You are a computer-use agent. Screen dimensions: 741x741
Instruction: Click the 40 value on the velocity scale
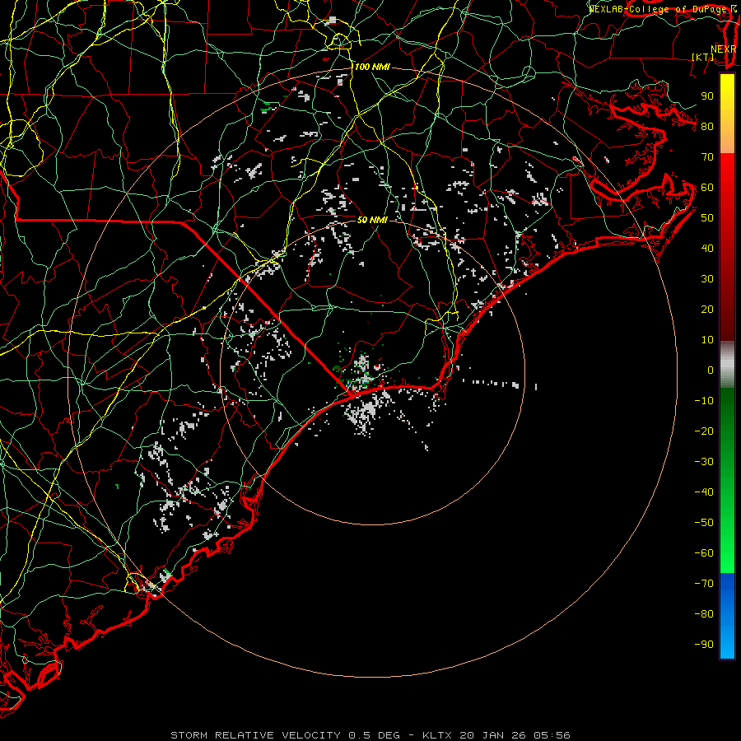click(707, 249)
